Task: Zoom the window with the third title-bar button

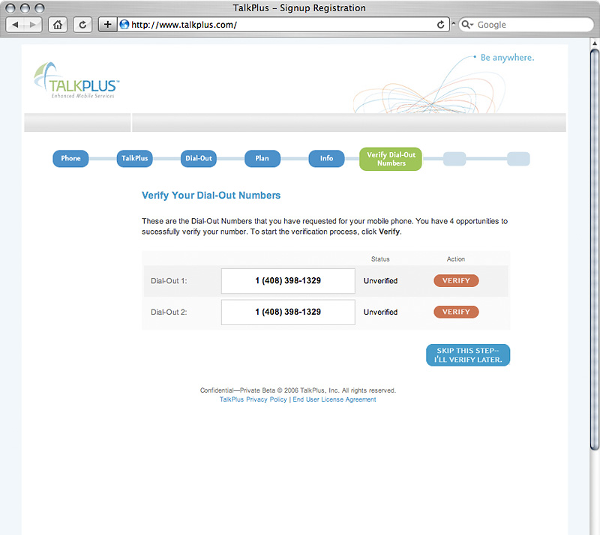Action: click(40, 8)
